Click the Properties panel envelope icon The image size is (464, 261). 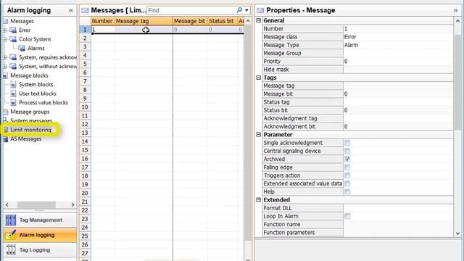(x=260, y=10)
